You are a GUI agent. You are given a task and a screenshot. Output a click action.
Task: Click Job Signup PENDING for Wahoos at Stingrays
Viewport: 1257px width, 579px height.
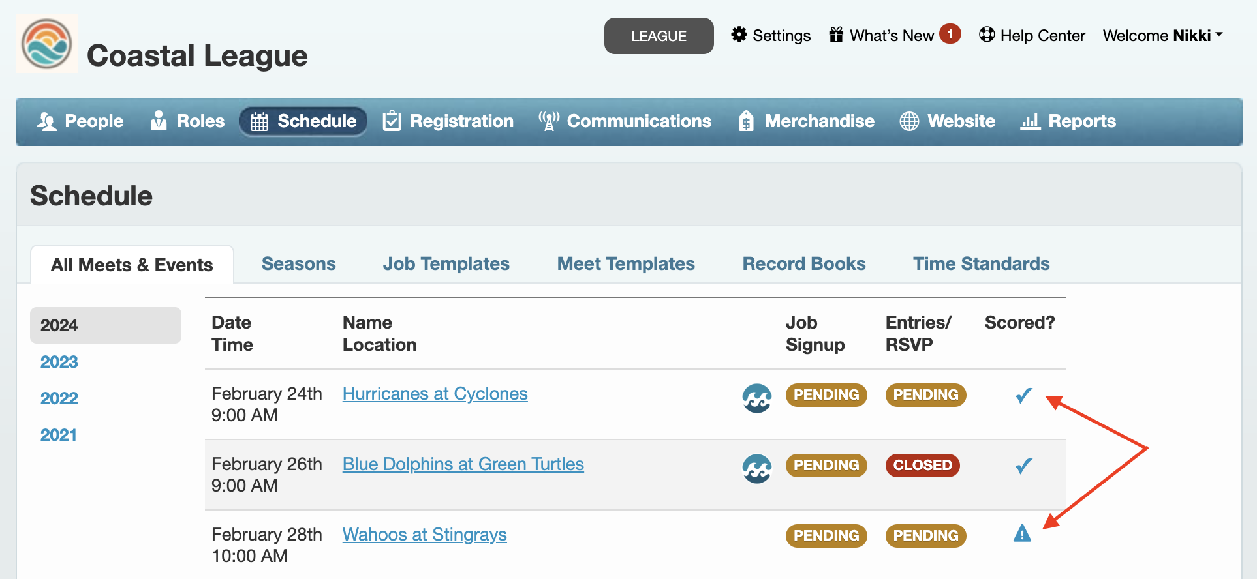pos(826,536)
